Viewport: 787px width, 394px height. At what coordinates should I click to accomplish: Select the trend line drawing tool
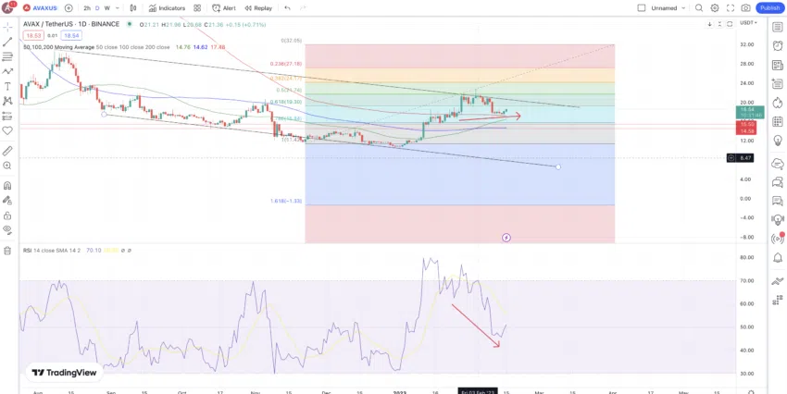point(7,42)
